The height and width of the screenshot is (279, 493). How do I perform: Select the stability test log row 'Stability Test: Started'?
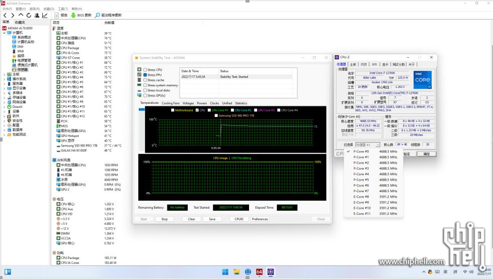coord(236,76)
